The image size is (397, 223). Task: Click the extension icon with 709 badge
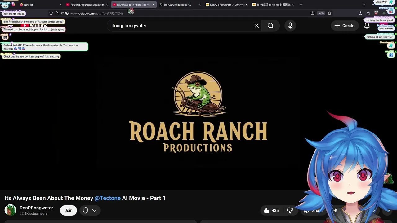tap(376, 13)
